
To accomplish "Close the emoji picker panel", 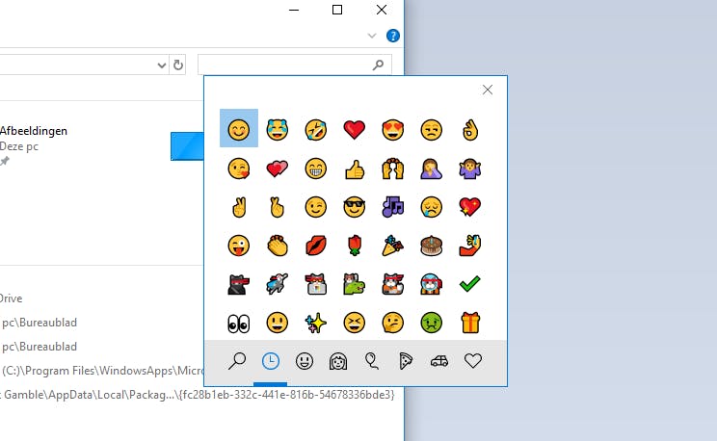I will click(488, 90).
